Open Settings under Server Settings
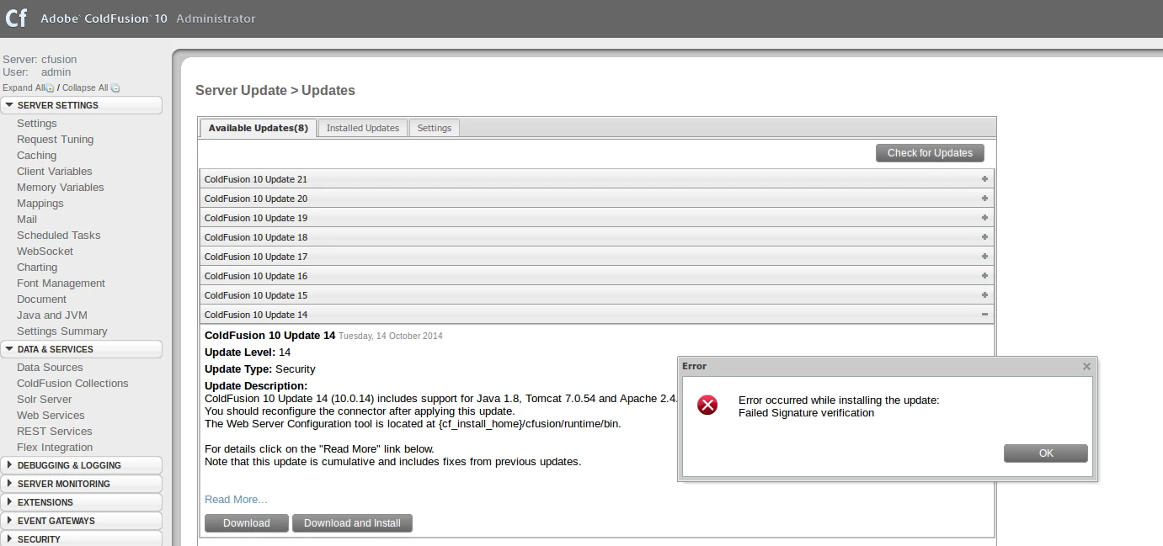The image size is (1163, 546). pos(37,124)
